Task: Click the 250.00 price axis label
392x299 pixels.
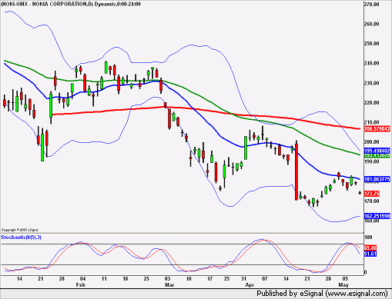Action: pyautogui.click(x=371, y=44)
